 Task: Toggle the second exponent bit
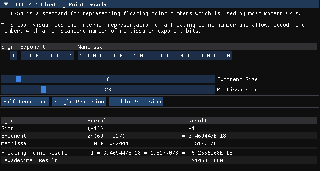point(30,56)
